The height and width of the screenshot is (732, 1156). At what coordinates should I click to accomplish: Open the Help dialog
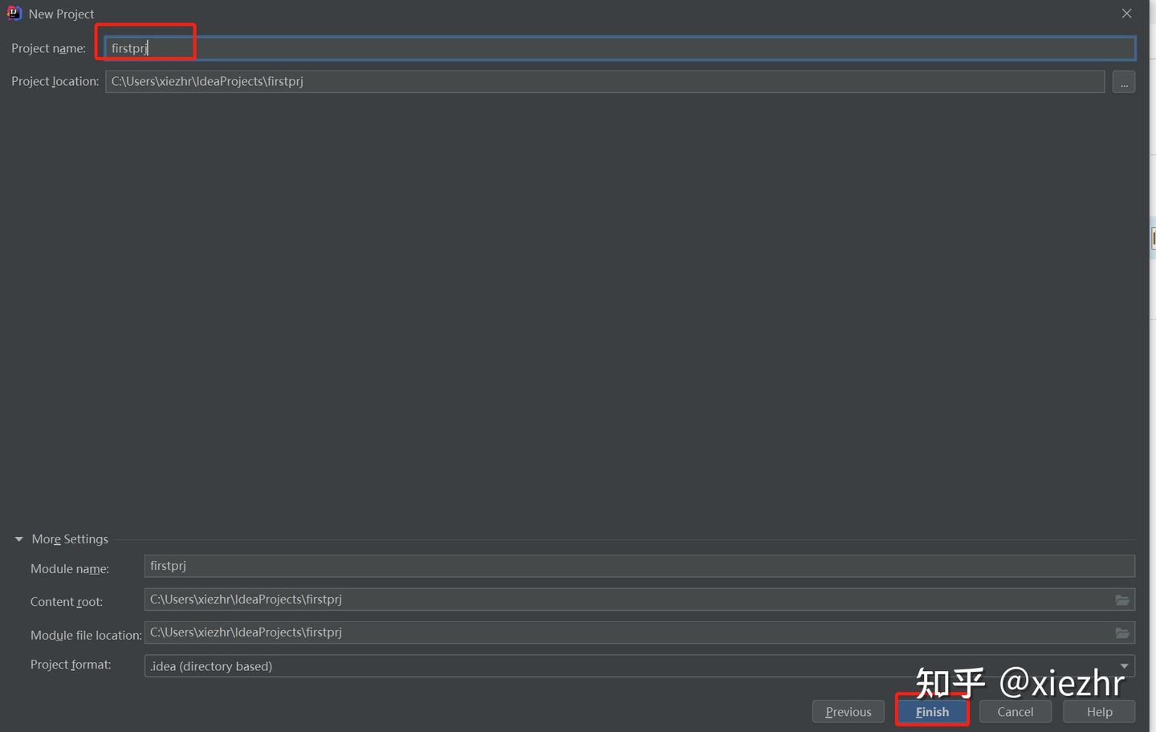1098,711
